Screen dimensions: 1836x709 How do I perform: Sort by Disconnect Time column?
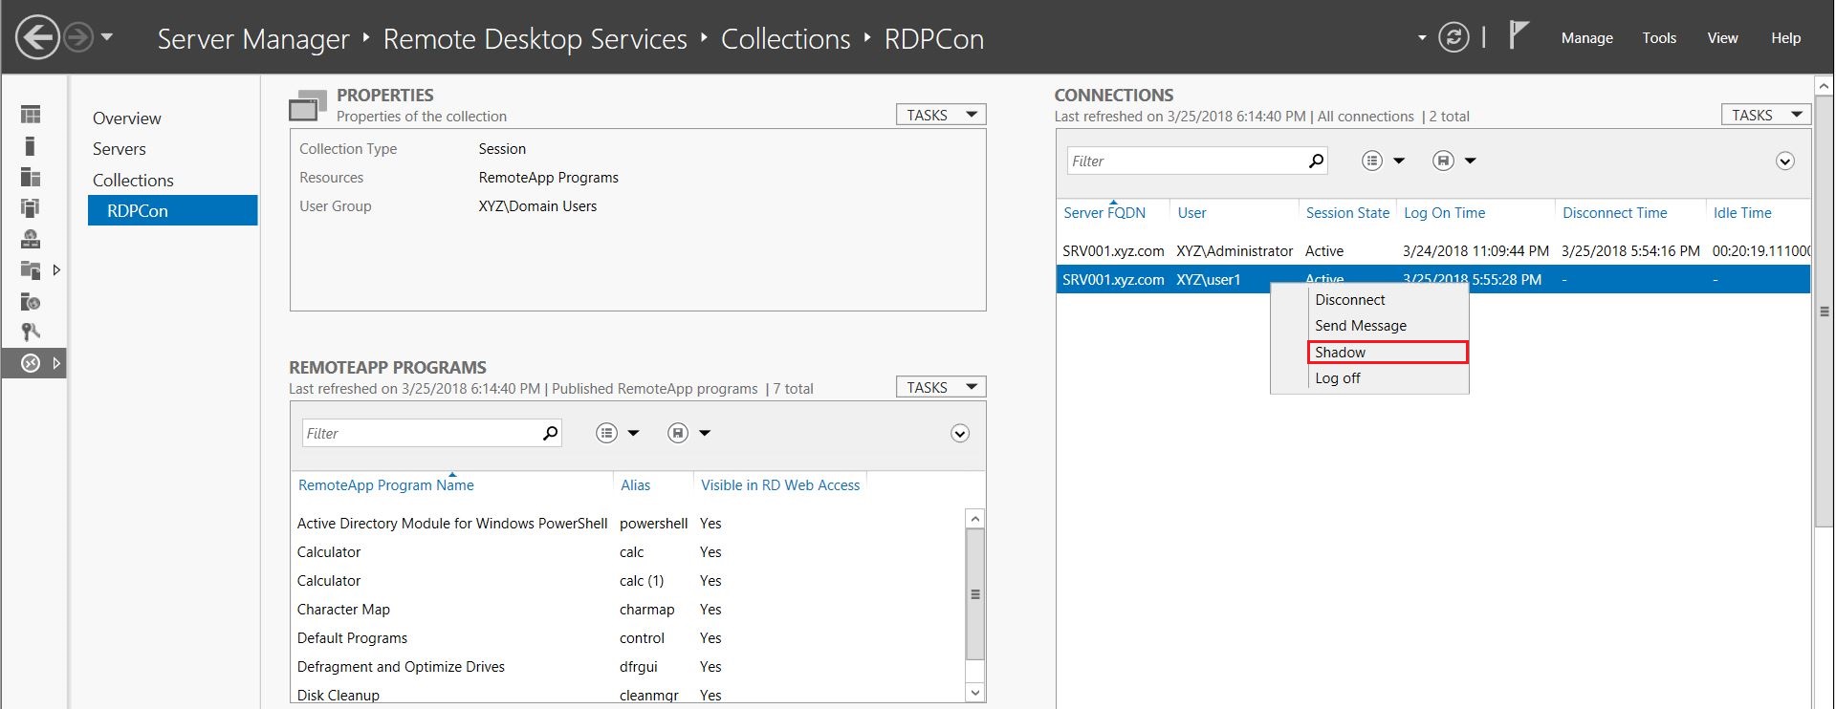click(x=1614, y=213)
